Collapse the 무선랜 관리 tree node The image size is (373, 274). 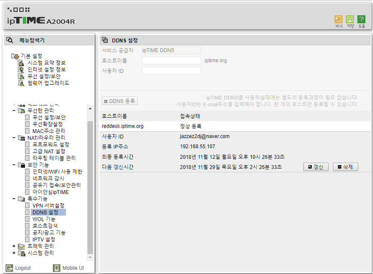(x=14, y=111)
